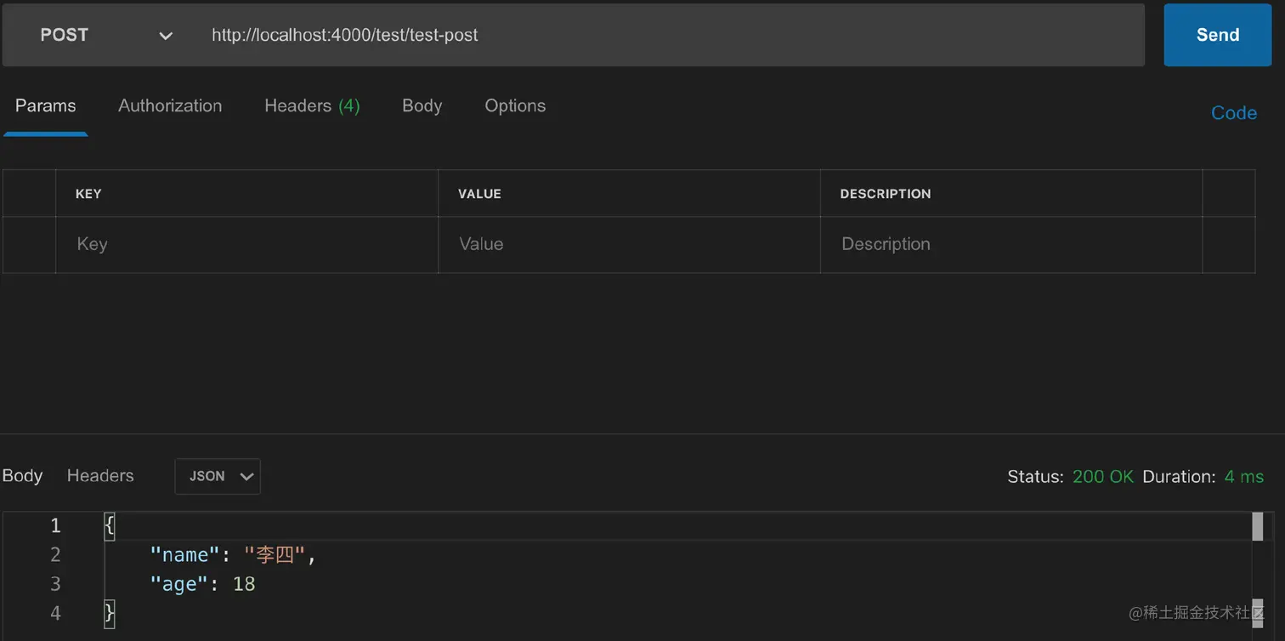Click the "李四" value in response
Screen dimensions: 1285x641
coord(275,555)
